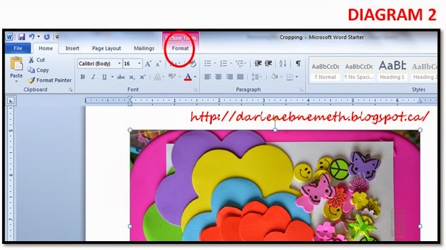
Task: Click the Sort A-Z icon
Action: [x=282, y=63]
